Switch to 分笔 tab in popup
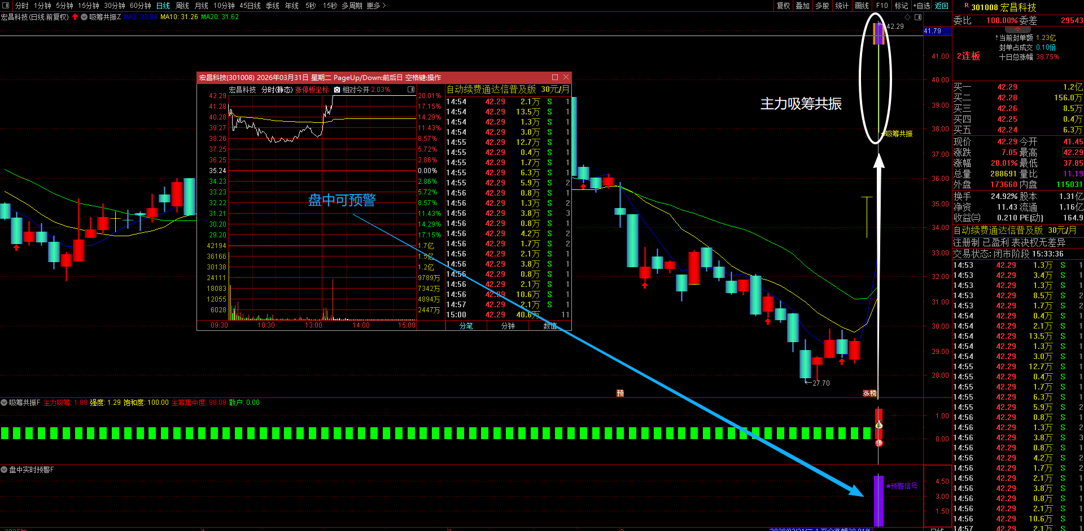This screenshot has width=1084, height=531. pyautogui.click(x=466, y=326)
